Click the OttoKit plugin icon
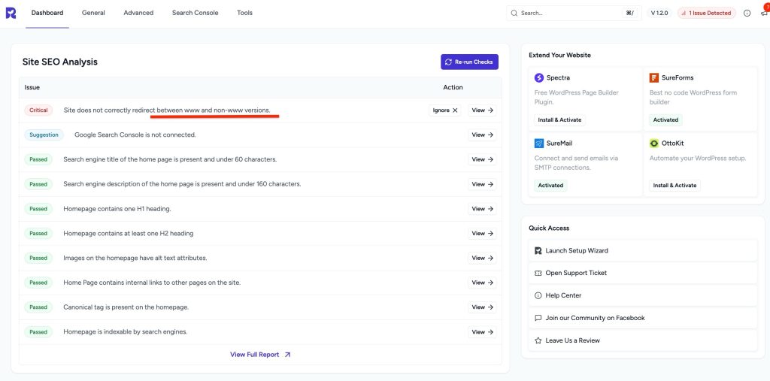The width and height of the screenshot is (770, 381). point(654,143)
